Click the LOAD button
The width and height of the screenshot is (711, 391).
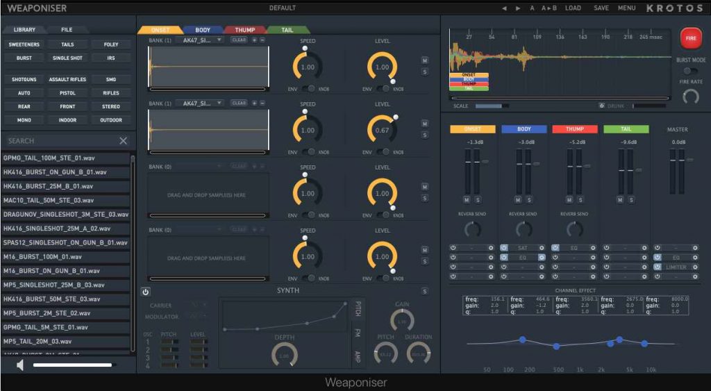point(573,8)
